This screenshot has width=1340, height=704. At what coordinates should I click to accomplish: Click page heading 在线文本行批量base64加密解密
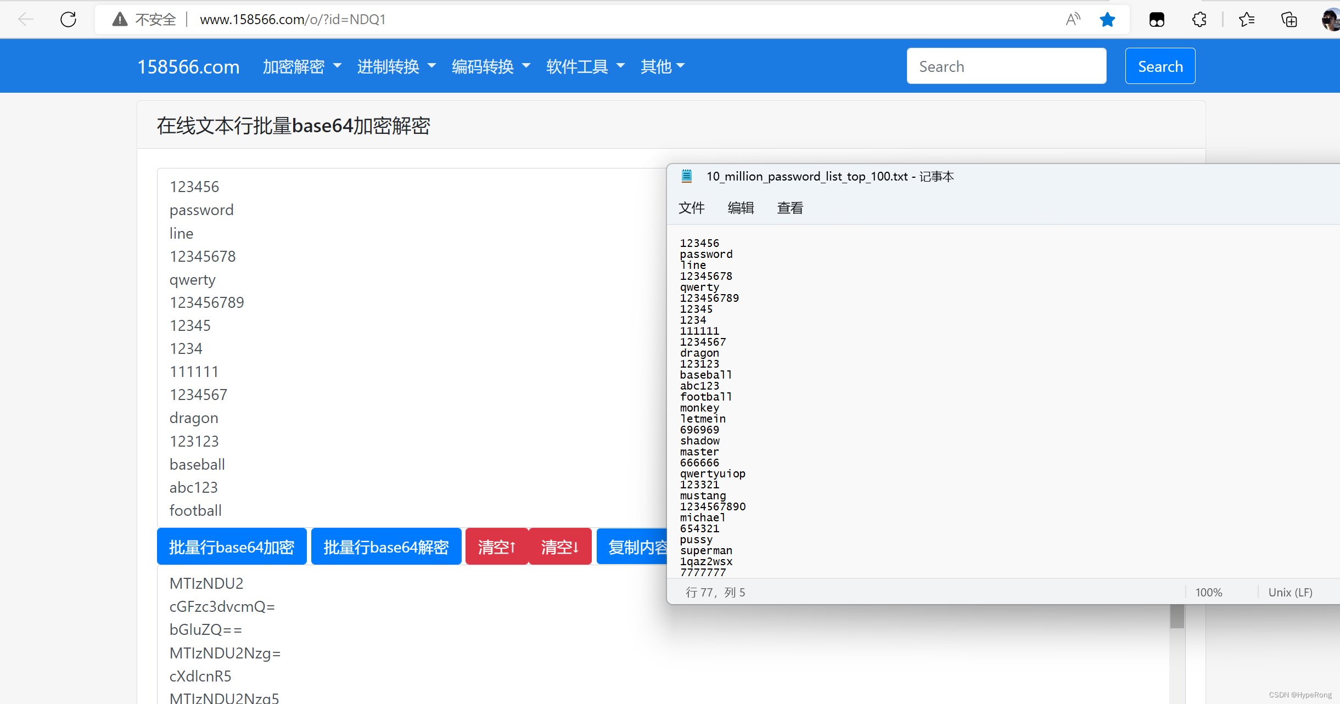[x=293, y=126]
